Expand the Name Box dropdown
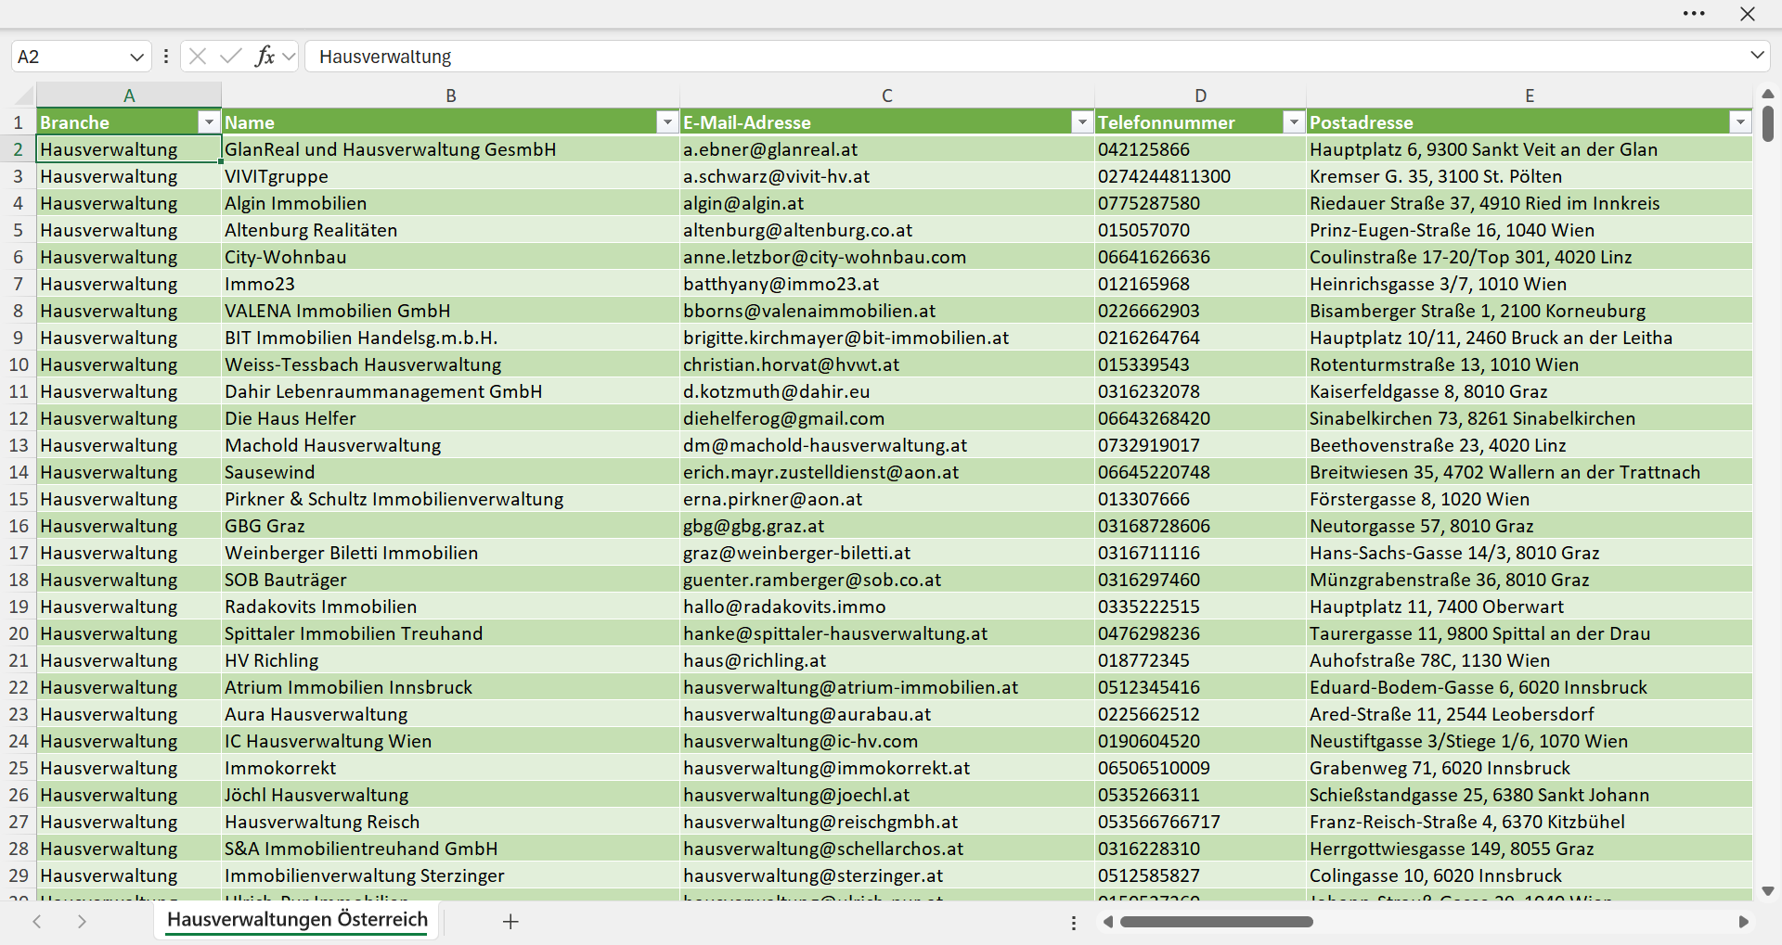 [x=136, y=57]
